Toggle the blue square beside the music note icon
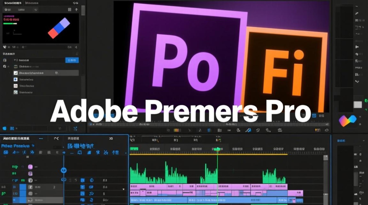 click(x=82, y=201)
